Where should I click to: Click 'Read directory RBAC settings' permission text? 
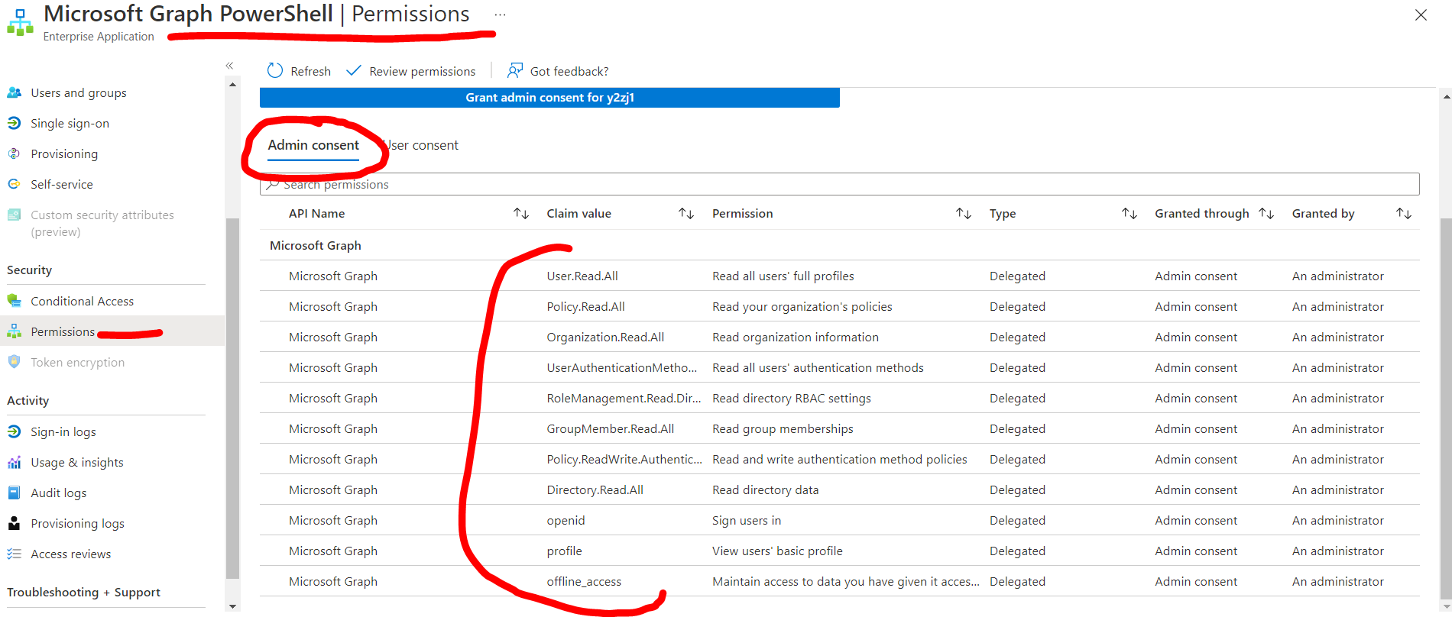pos(792,398)
